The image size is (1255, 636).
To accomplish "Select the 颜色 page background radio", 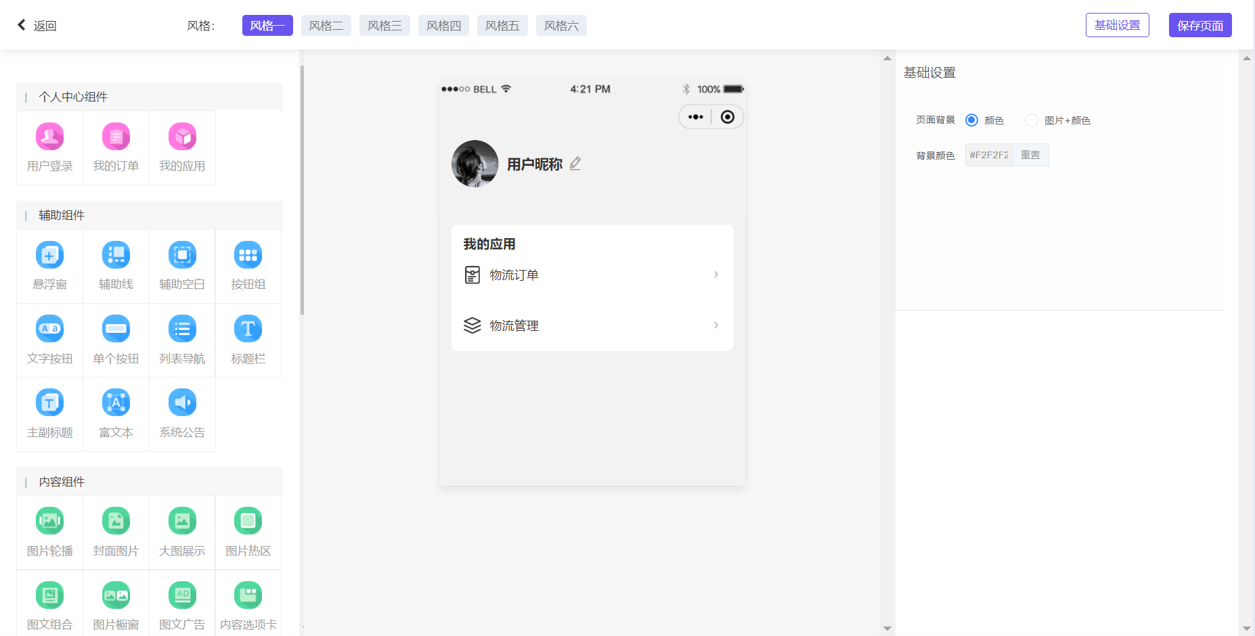I will click(971, 120).
